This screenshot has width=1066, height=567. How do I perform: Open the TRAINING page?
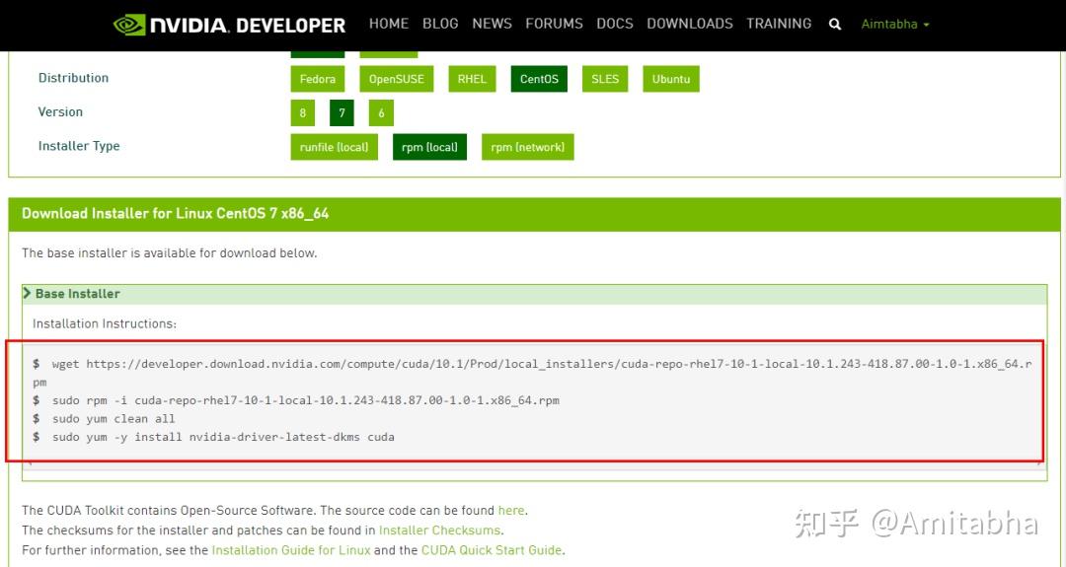click(x=779, y=24)
